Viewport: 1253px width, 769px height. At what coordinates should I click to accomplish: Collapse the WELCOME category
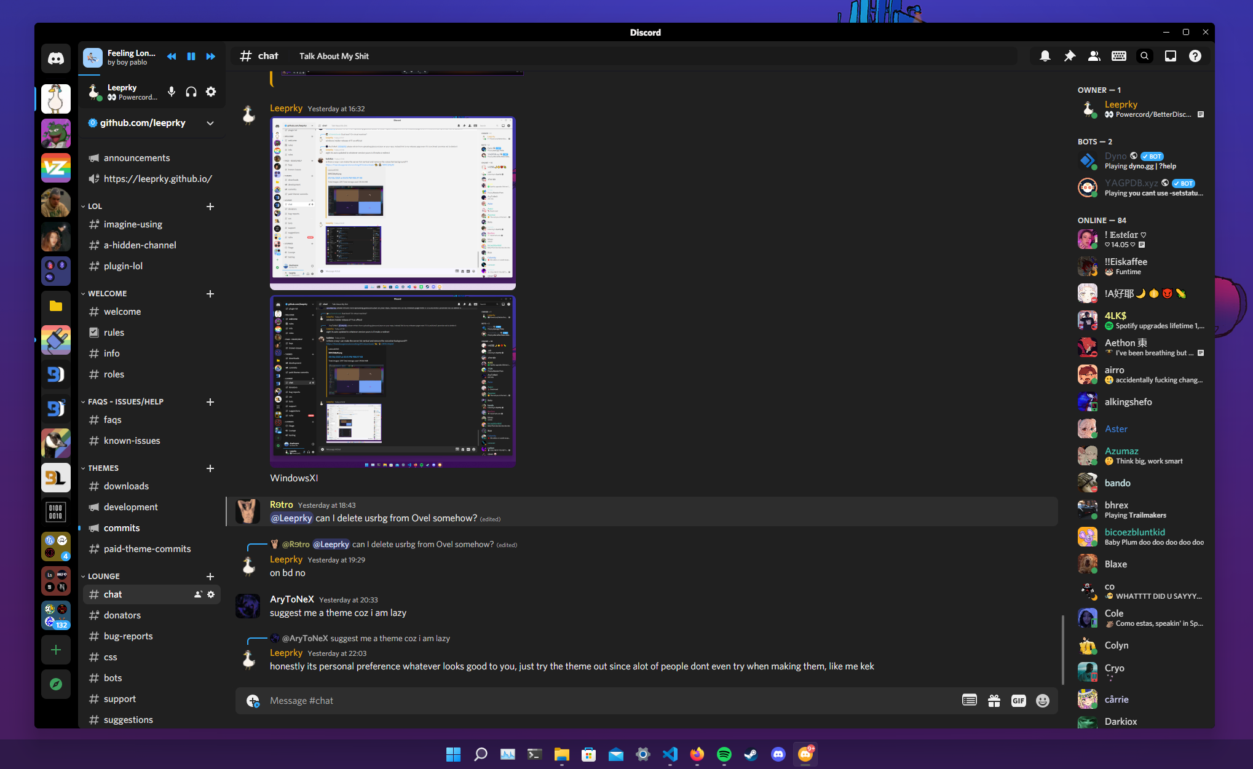click(x=107, y=294)
